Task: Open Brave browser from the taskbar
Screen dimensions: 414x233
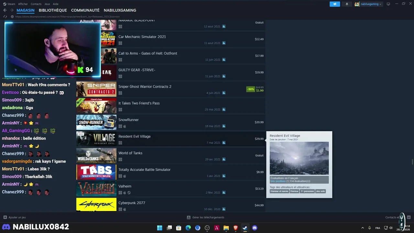Action: pyautogui.click(x=235, y=228)
